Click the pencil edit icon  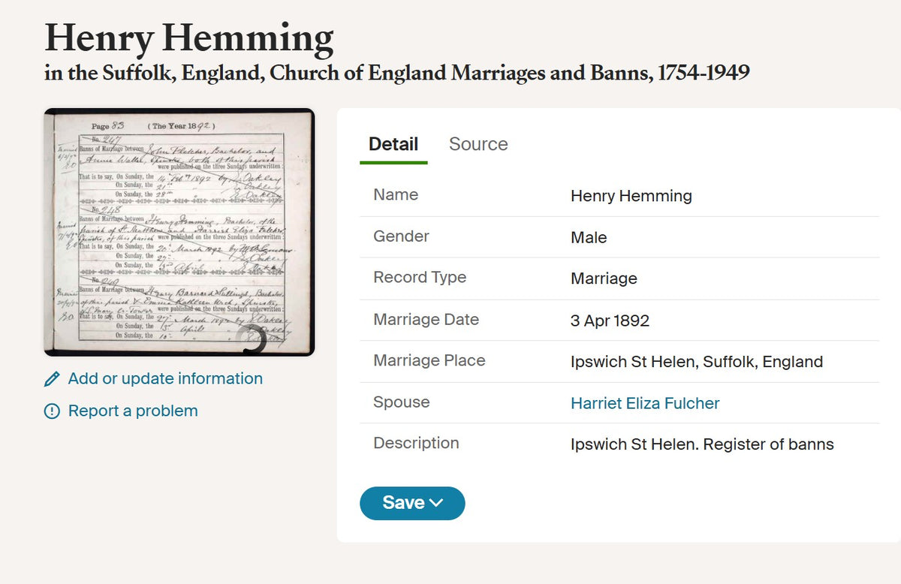click(x=52, y=379)
